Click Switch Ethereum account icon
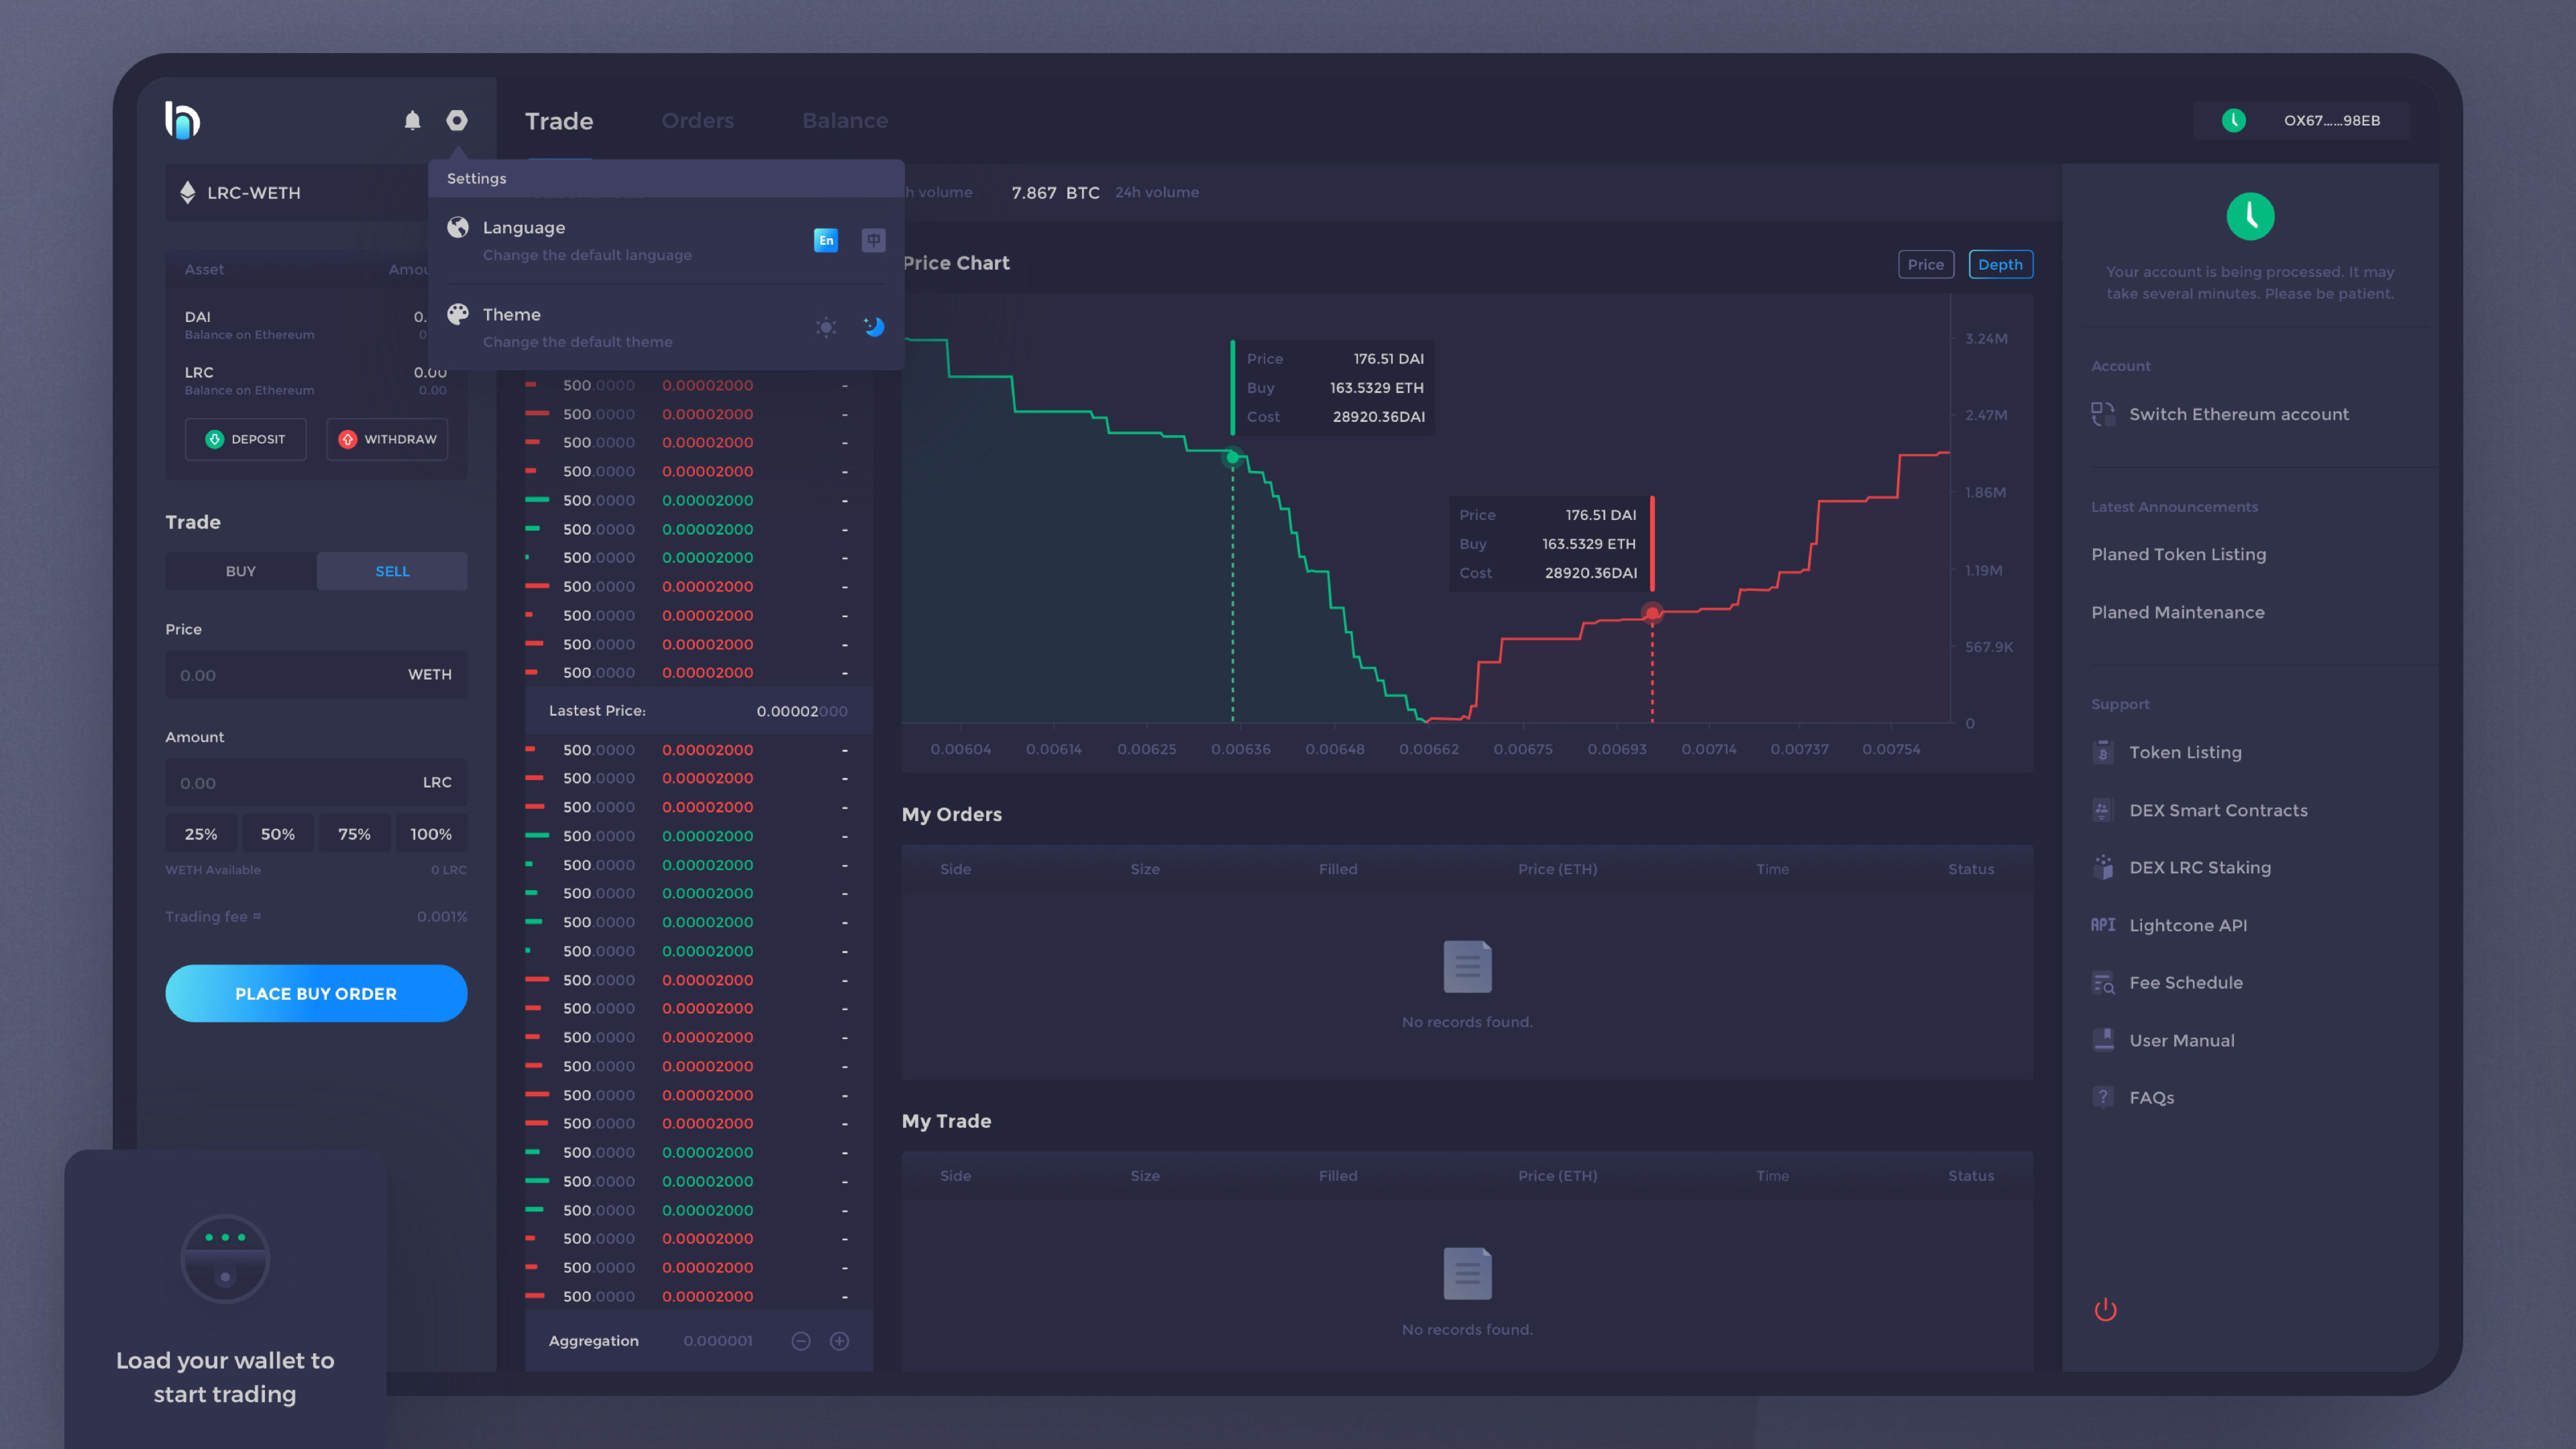The width and height of the screenshot is (2576, 1449). pos(2103,414)
